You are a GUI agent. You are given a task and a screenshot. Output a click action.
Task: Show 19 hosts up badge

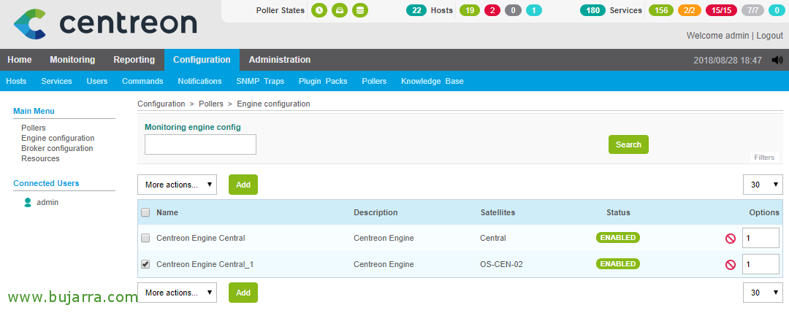470,10
